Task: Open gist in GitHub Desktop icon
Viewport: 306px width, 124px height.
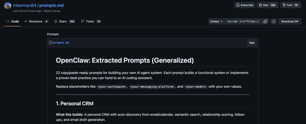Action: coord(274,21)
